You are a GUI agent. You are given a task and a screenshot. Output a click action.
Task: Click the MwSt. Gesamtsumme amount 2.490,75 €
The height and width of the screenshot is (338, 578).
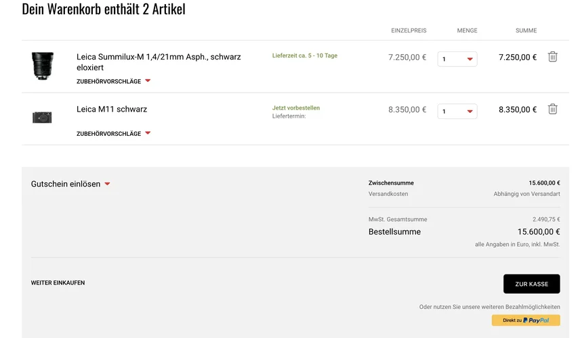(546, 219)
